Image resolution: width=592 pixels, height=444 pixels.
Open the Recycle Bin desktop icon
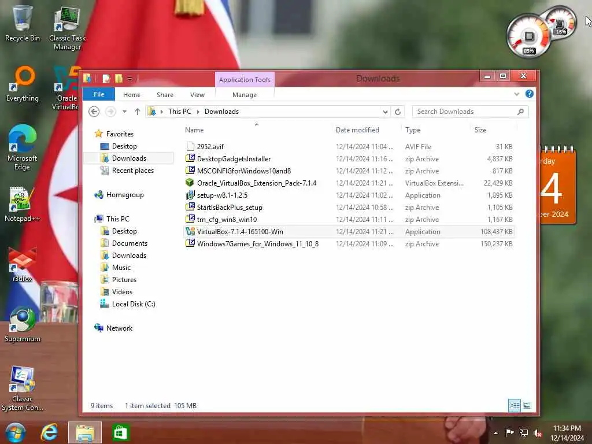pos(22,23)
